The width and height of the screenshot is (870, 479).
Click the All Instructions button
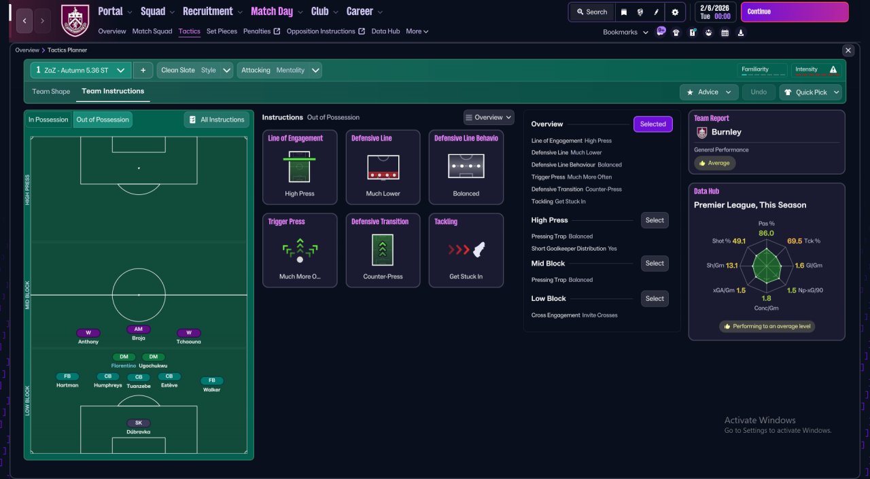click(x=217, y=120)
